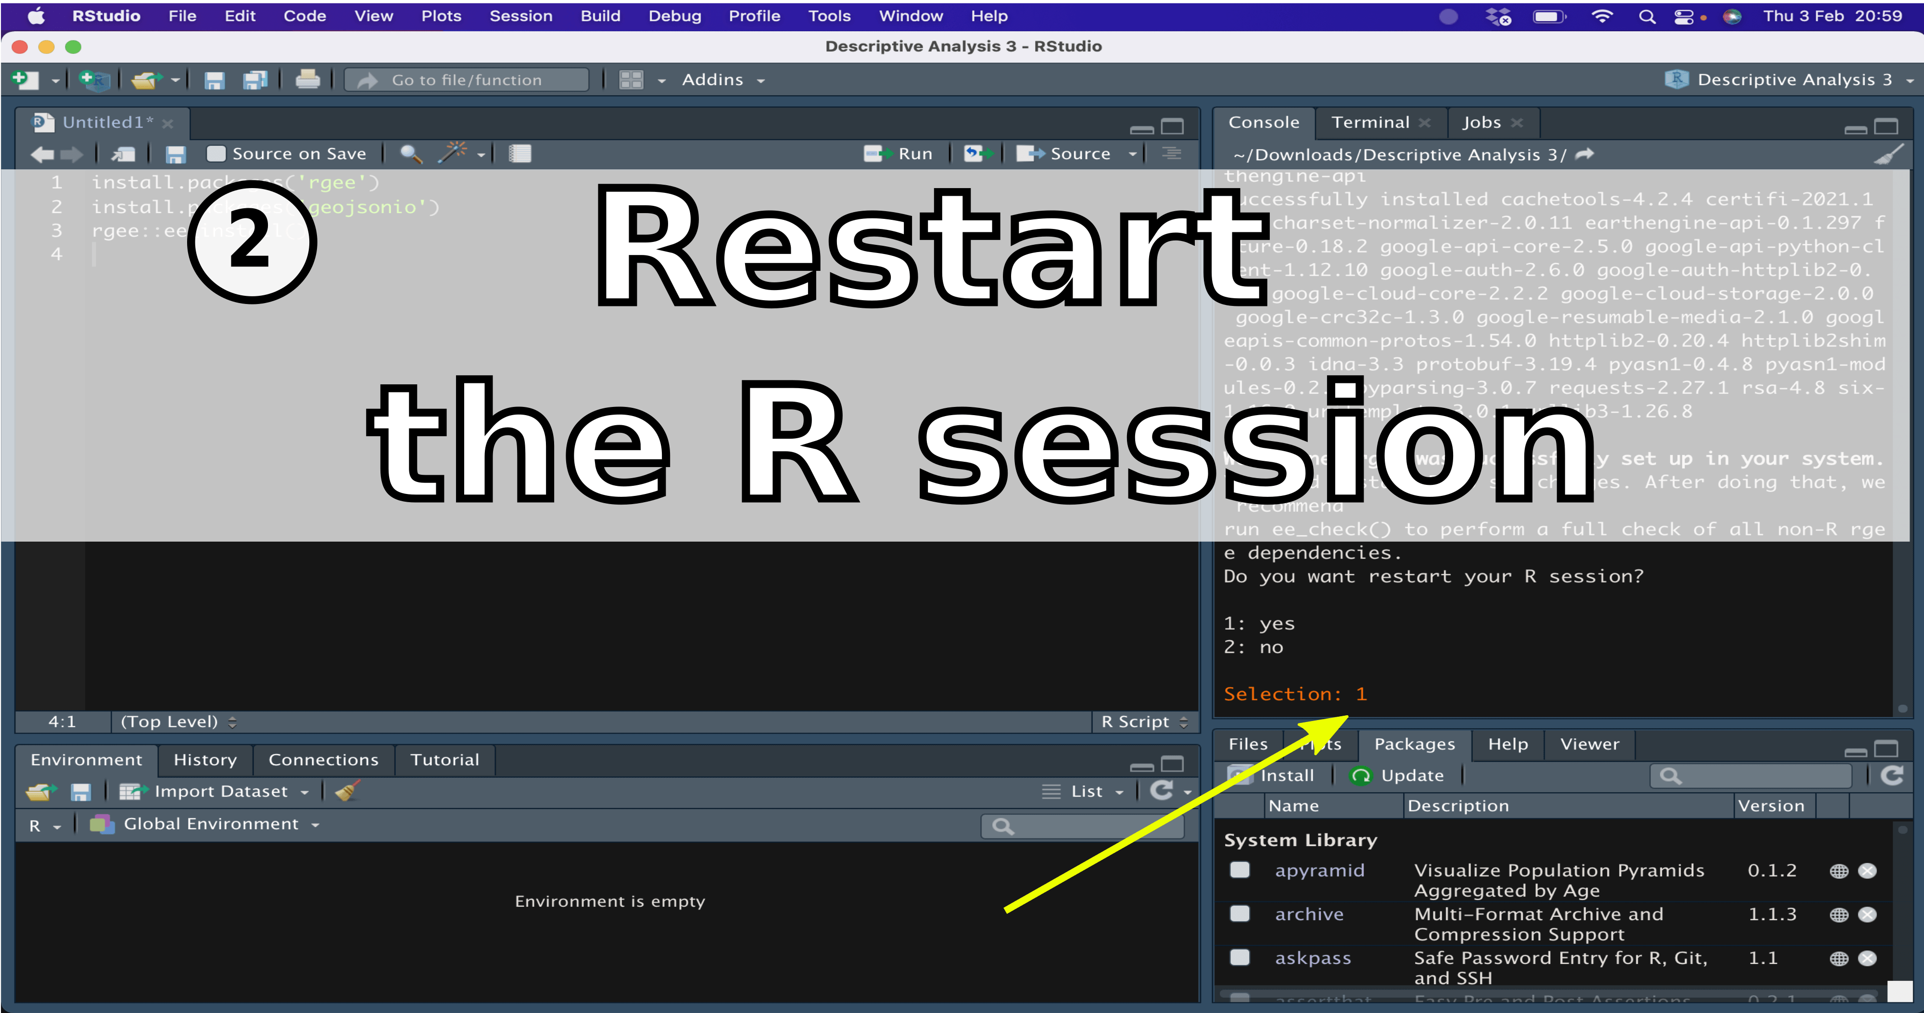Image resolution: width=1924 pixels, height=1013 pixels.
Task: Open the apyramid package link
Action: (x=1319, y=870)
